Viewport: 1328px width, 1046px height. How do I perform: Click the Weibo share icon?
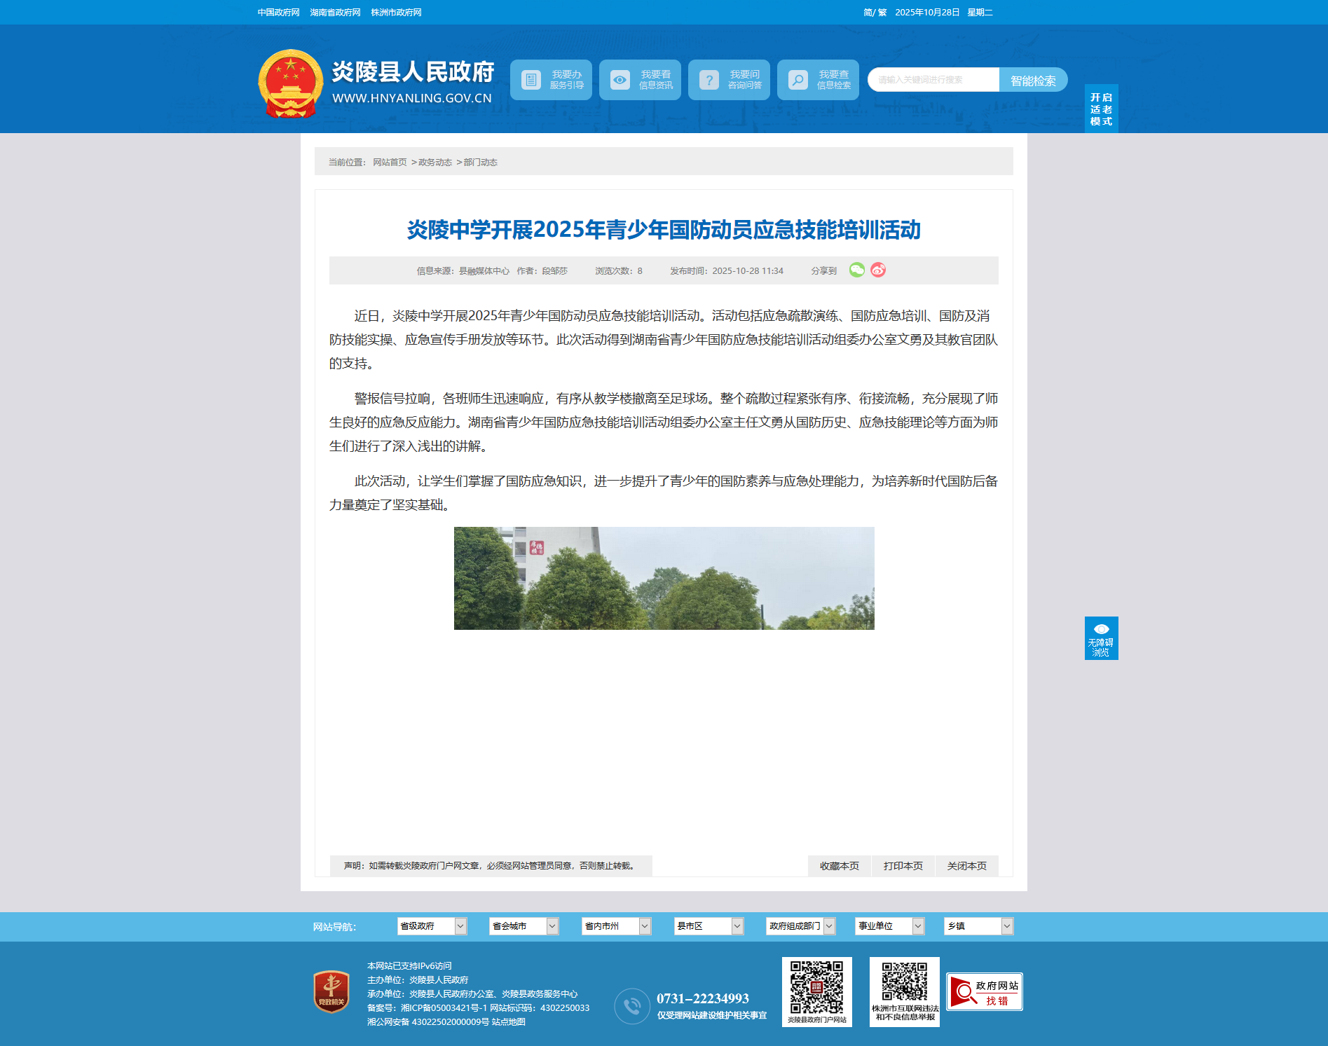point(878,270)
